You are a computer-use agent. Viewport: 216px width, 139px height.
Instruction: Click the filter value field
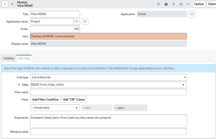(130, 108)
